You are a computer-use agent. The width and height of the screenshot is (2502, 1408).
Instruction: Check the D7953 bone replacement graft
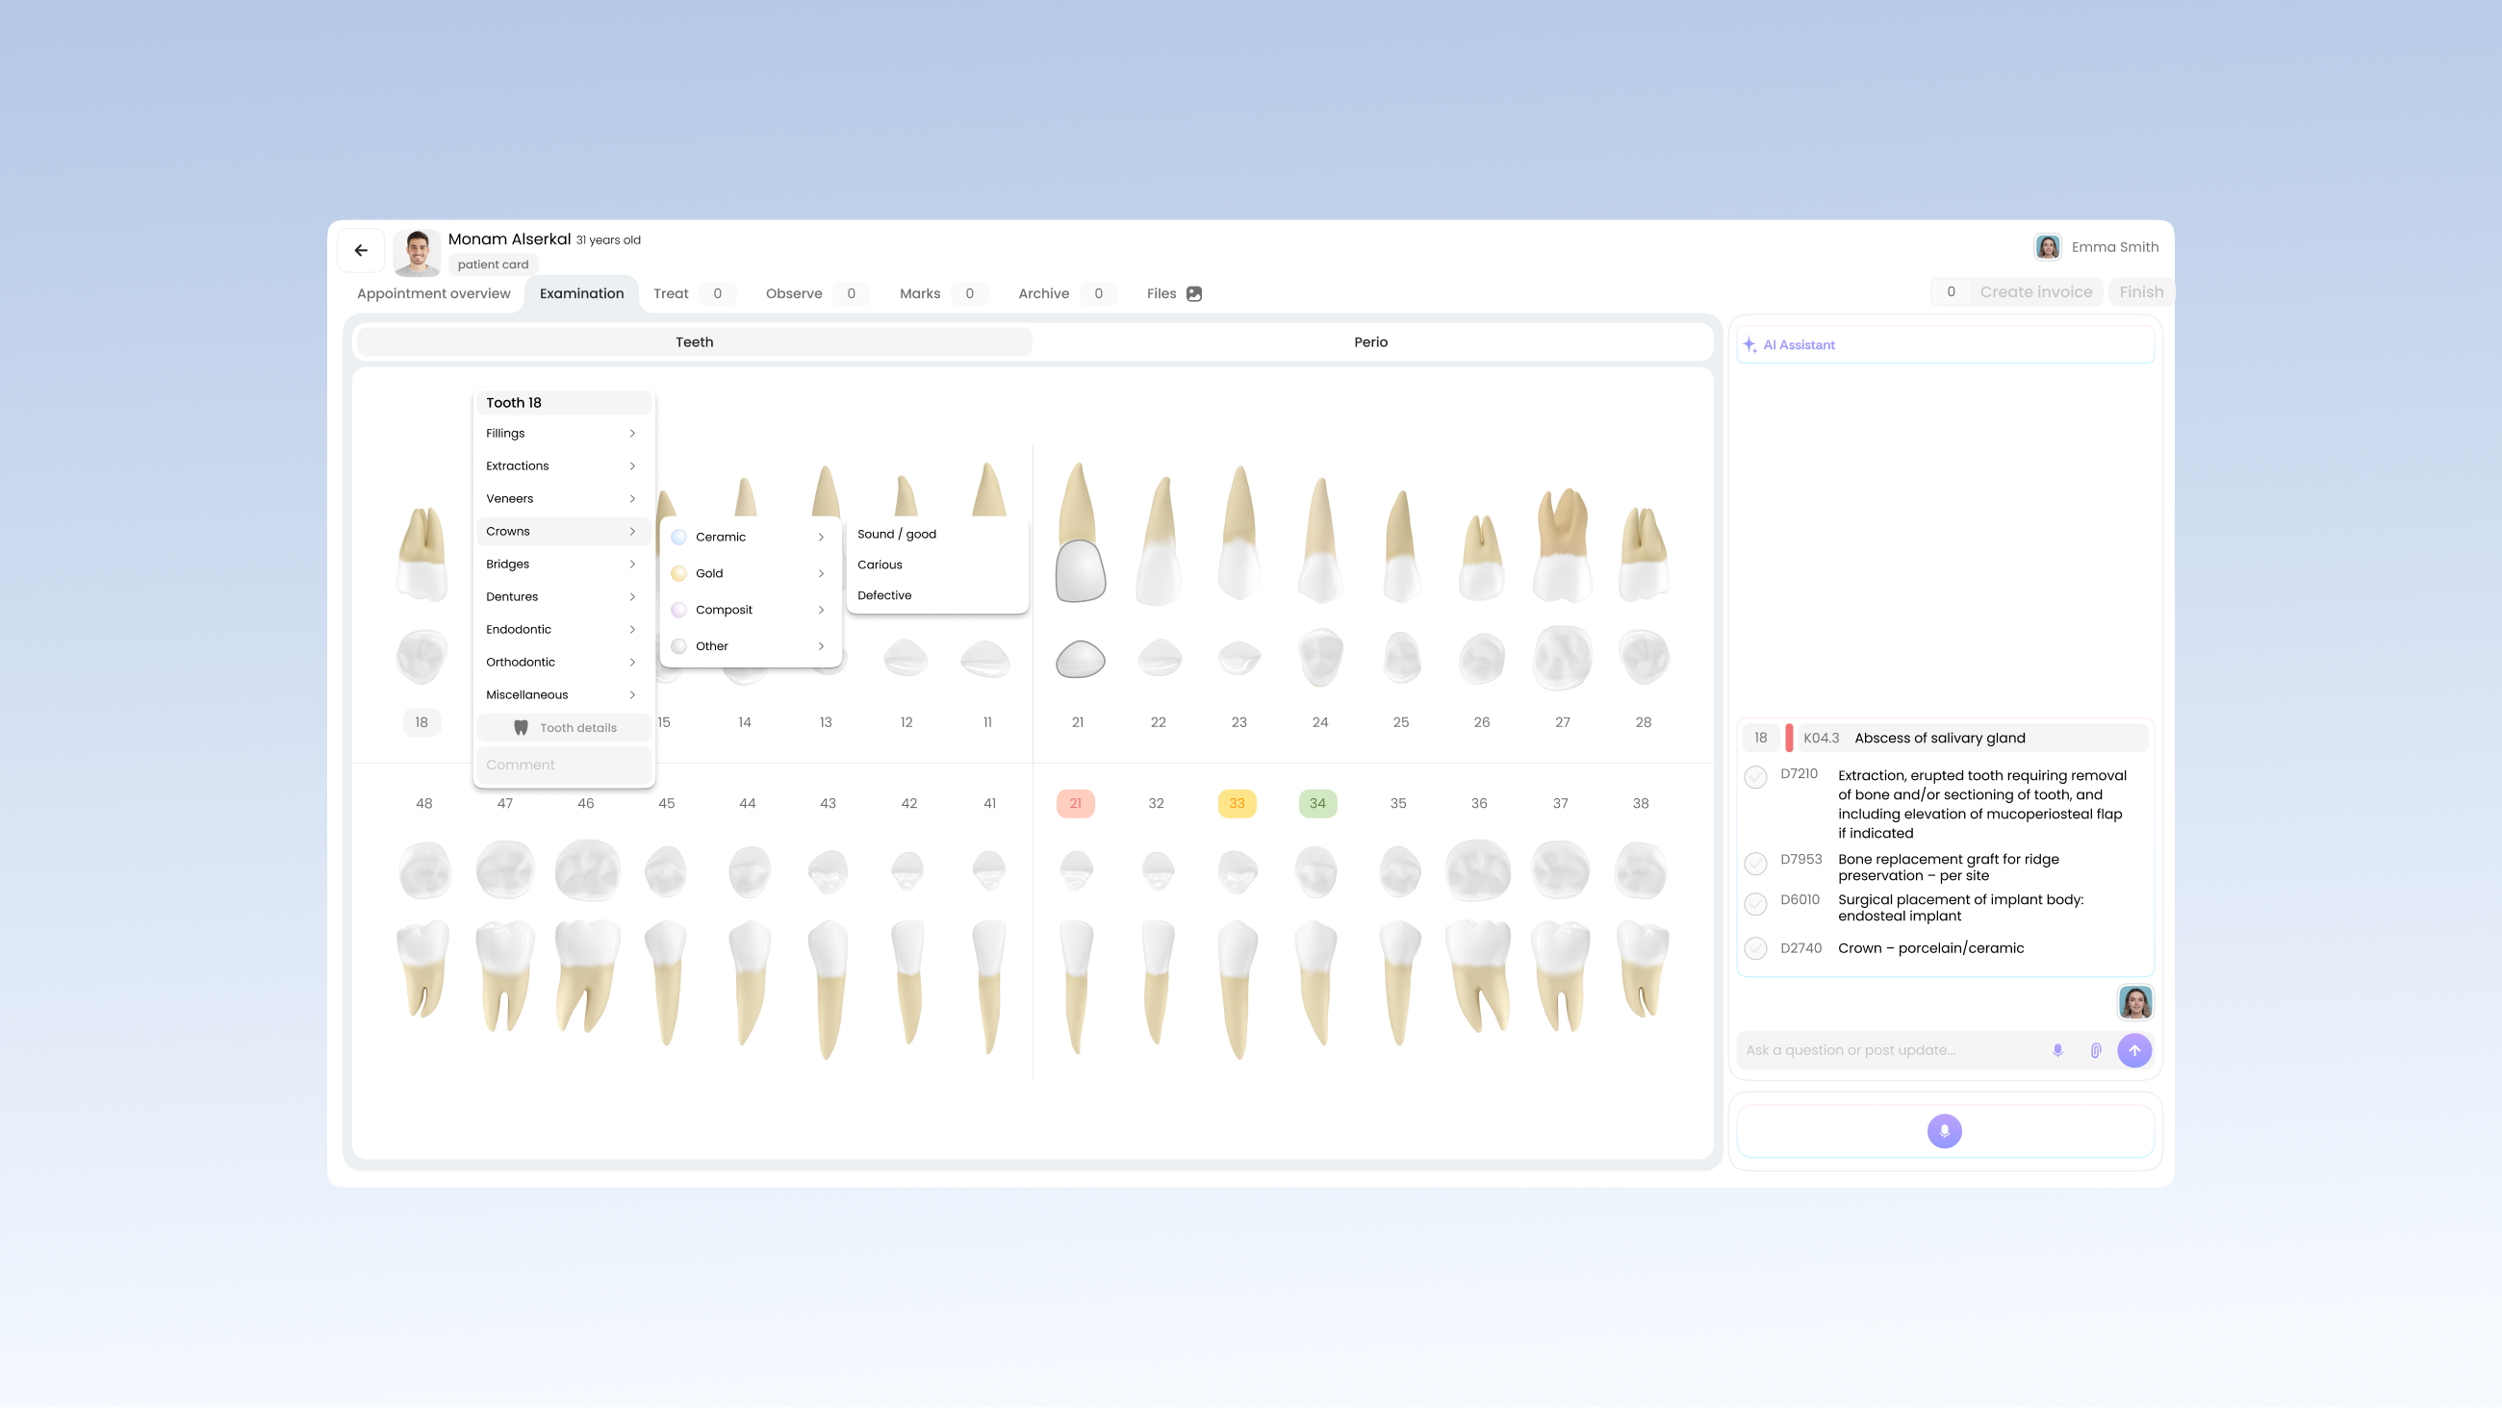click(1755, 863)
